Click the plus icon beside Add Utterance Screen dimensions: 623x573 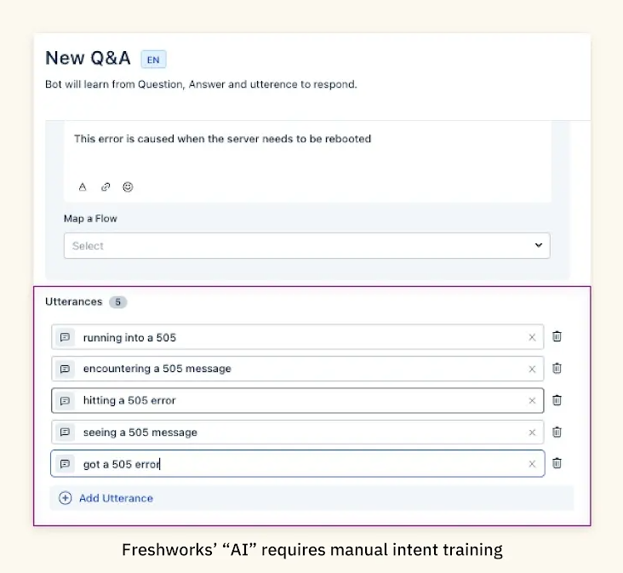(66, 498)
